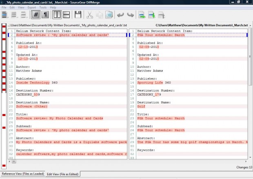Open the View menu
Screen dimensions: 253x179
click(x=21, y=7)
